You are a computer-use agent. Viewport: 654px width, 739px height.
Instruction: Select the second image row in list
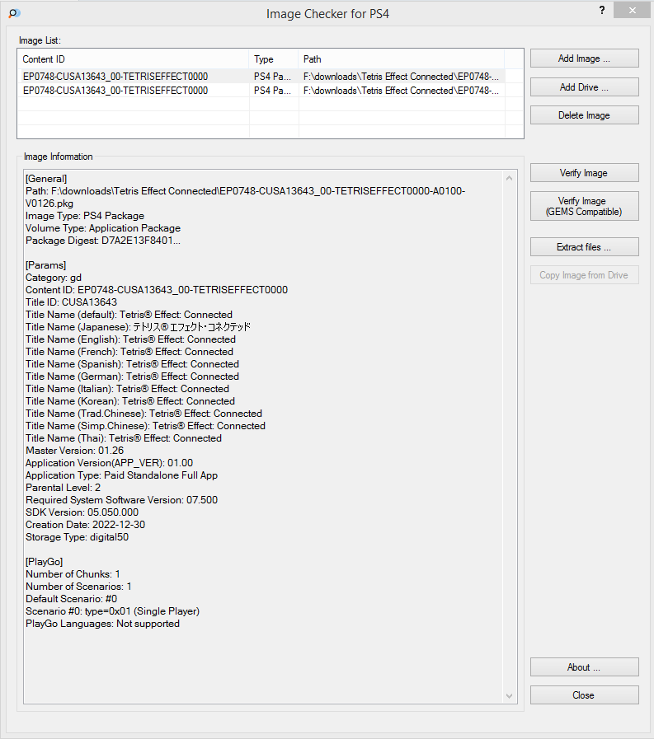[x=261, y=91]
